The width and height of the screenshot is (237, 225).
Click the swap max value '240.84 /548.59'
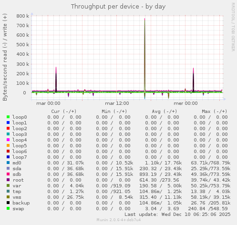[208, 209]
